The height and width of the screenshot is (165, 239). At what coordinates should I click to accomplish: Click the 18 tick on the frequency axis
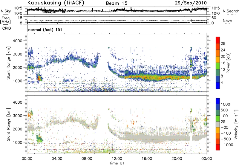coord(20,18)
